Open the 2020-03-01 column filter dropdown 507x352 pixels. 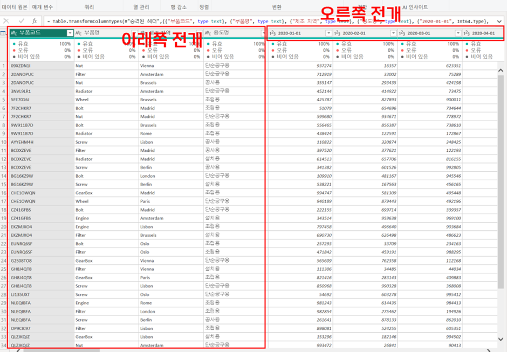tap(458, 33)
